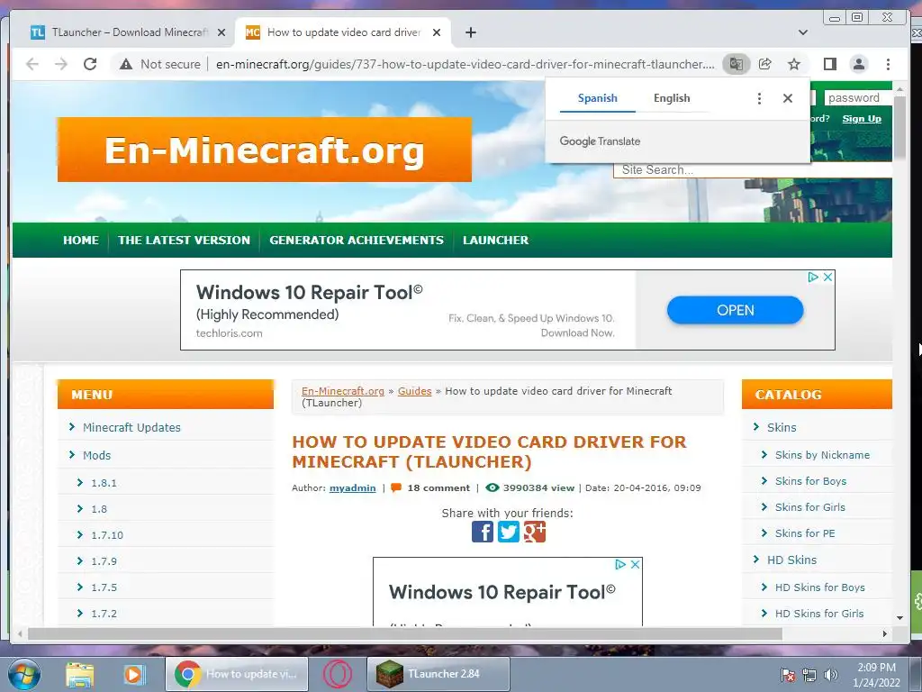This screenshot has height=692, width=922.
Task: Switch to TLauncher 2.84 taskbar item
Action: [x=438, y=674]
